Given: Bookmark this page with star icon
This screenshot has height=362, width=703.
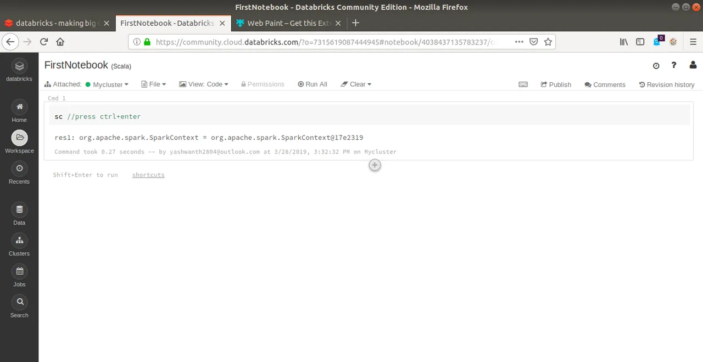Looking at the screenshot, I should tap(548, 42).
